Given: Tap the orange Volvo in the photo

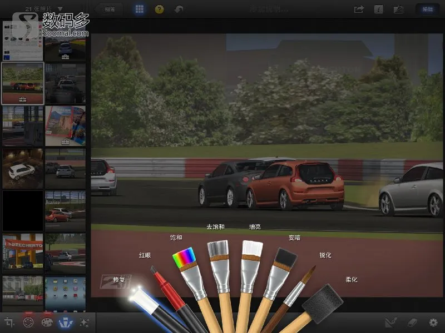Looking at the screenshot, I should (295, 185).
